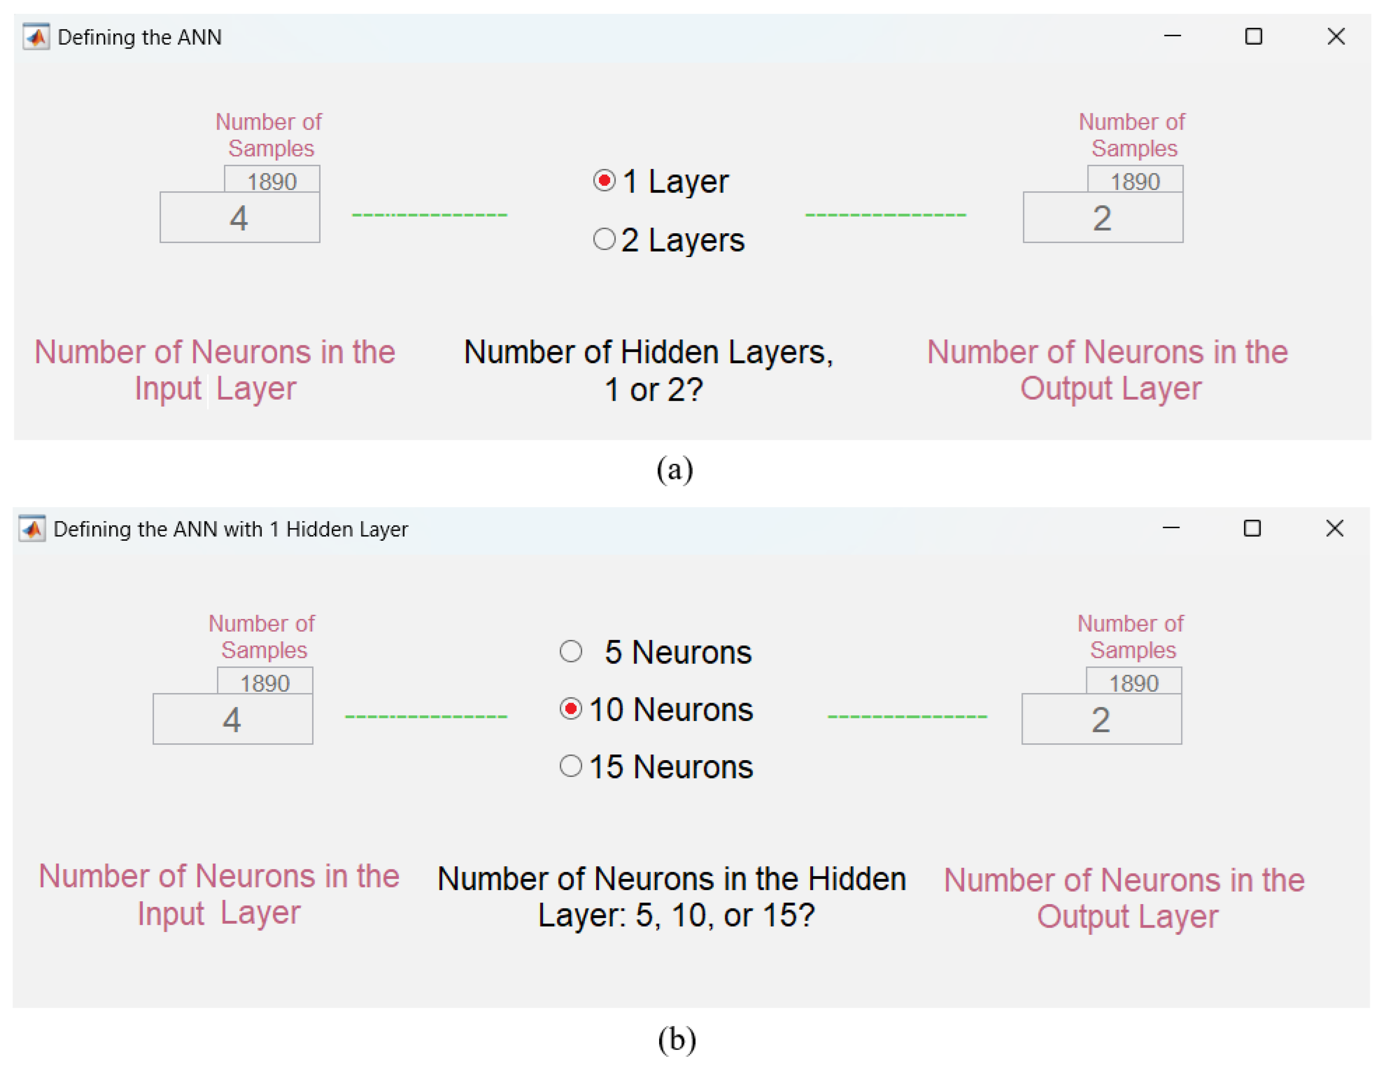Screen dimensions: 1390x1066
Task: Click input samples 1890 field in bottom window
Action: pos(264,682)
